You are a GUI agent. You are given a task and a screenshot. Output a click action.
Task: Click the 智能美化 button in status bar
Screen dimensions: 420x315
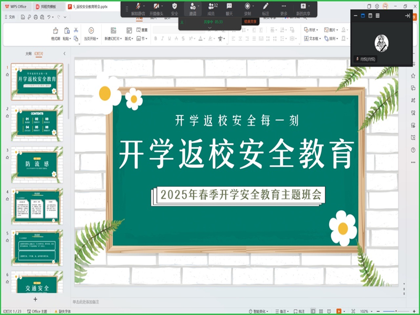coord(258,310)
